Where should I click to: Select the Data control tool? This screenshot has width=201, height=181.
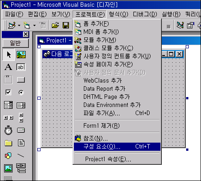point(21,168)
